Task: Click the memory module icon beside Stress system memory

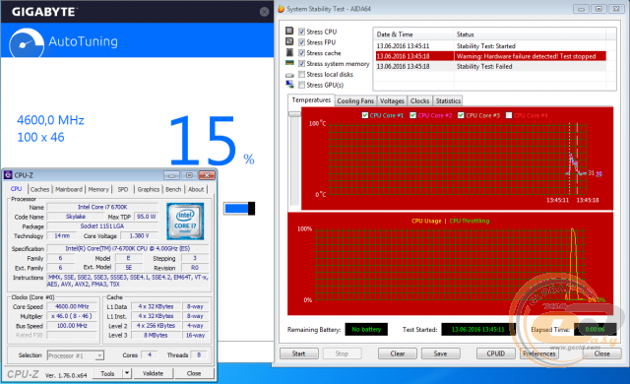Action: 289,63
